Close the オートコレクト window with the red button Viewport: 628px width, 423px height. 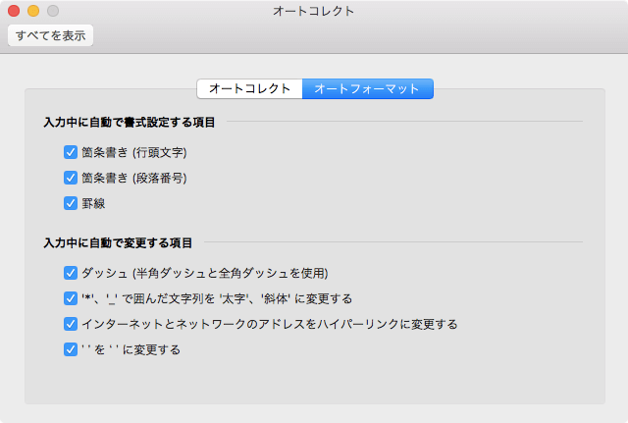[14, 11]
